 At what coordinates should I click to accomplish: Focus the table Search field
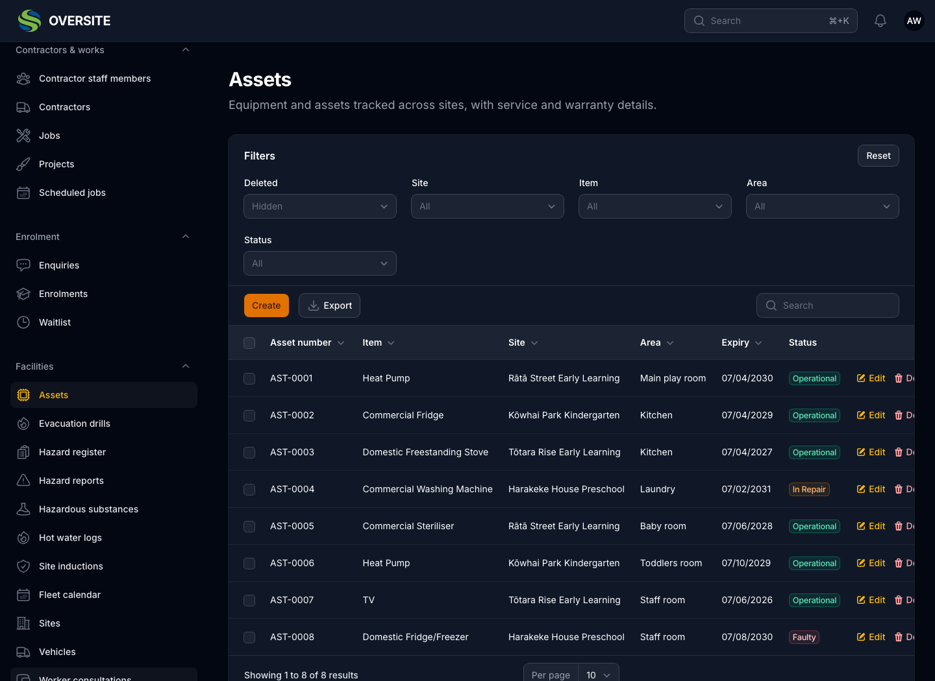[828, 305]
